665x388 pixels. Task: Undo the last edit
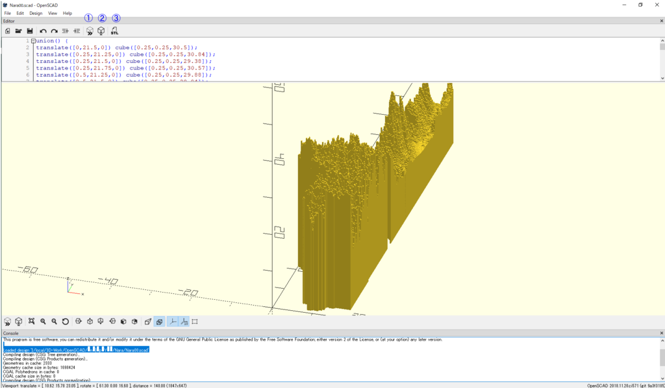(x=43, y=31)
